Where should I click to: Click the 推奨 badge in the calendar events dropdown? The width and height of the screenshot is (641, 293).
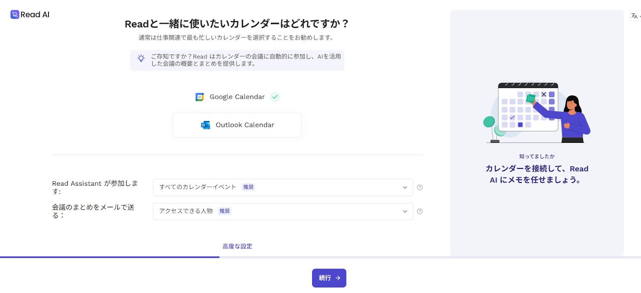248,187
